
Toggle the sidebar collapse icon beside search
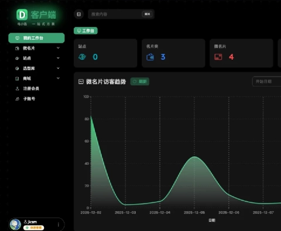(x=79, y=14)
